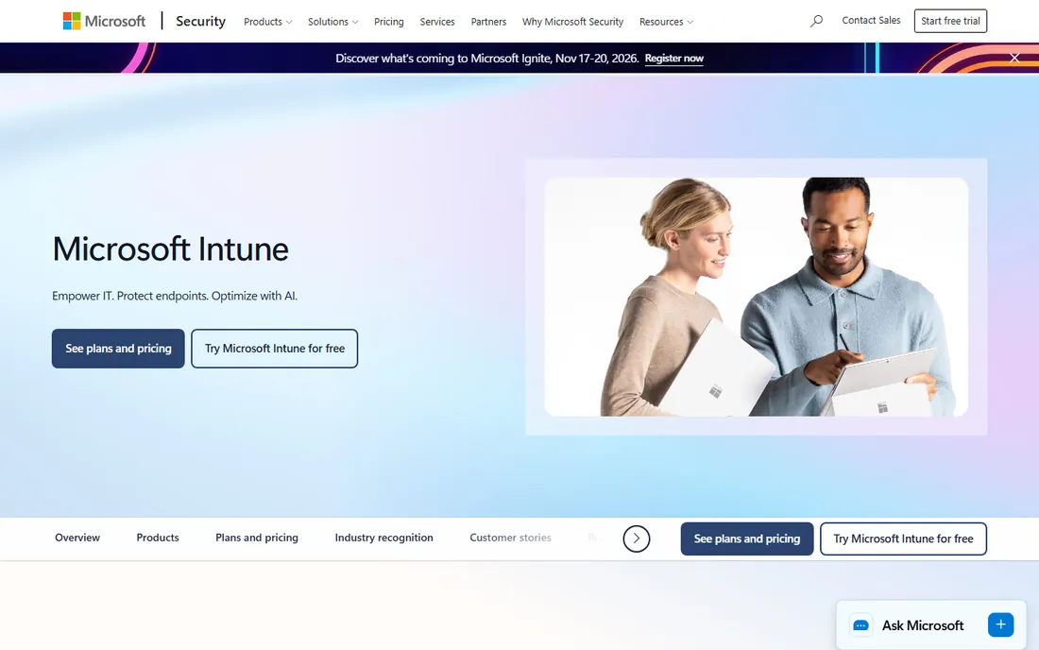1039x650 pixels.
Task: Select the Plans and pricing tab
Action: click(256, 538)
